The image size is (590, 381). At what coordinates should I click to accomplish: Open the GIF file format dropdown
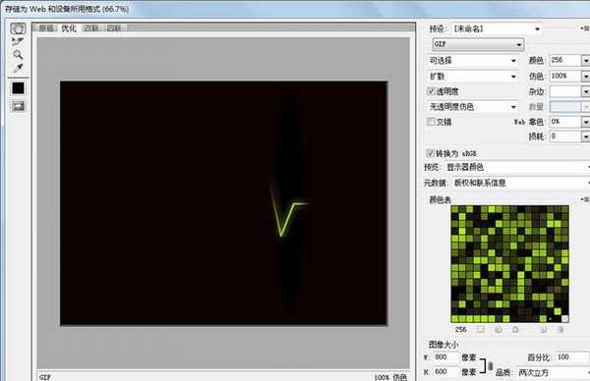click(x=478, y=44)
